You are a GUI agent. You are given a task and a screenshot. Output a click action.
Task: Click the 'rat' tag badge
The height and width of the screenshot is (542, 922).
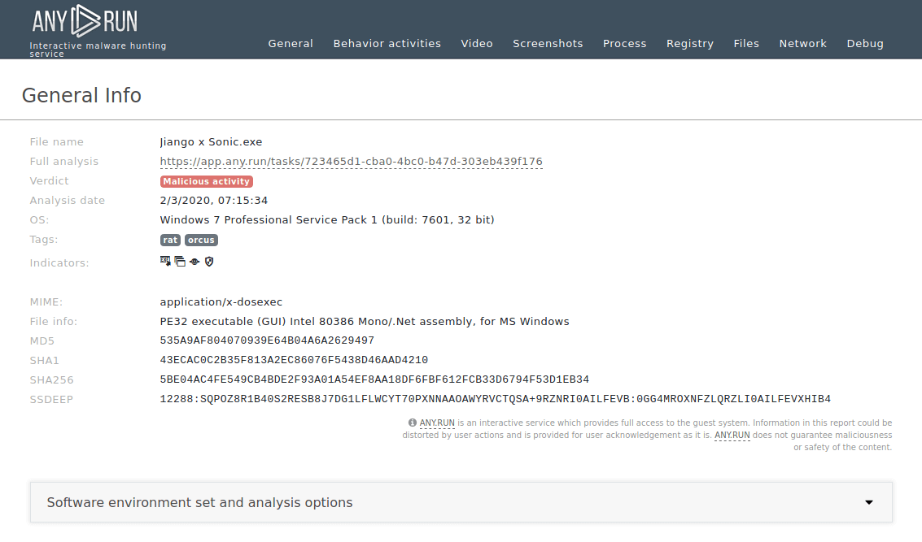(x=170, y=240)
